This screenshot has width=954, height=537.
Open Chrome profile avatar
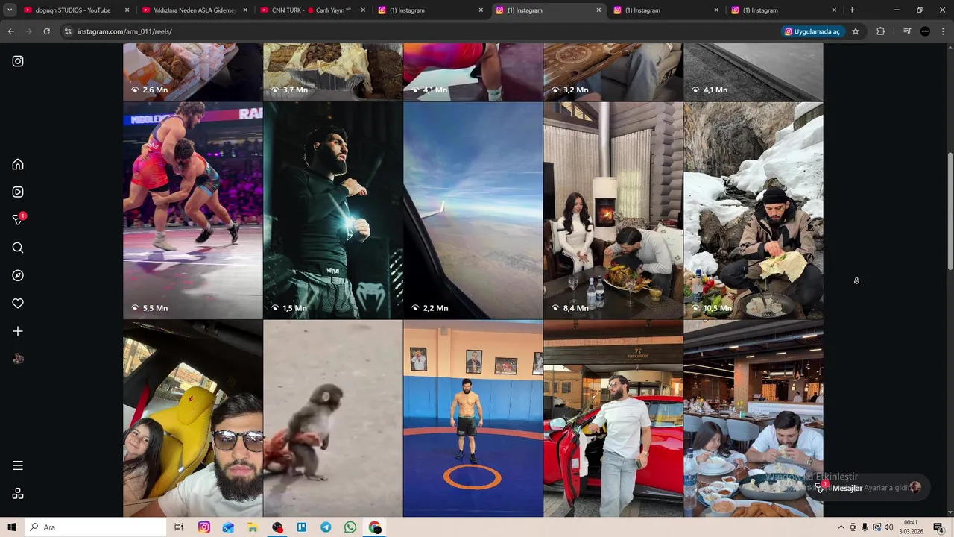pyautogui.click(x=925, y=31)
